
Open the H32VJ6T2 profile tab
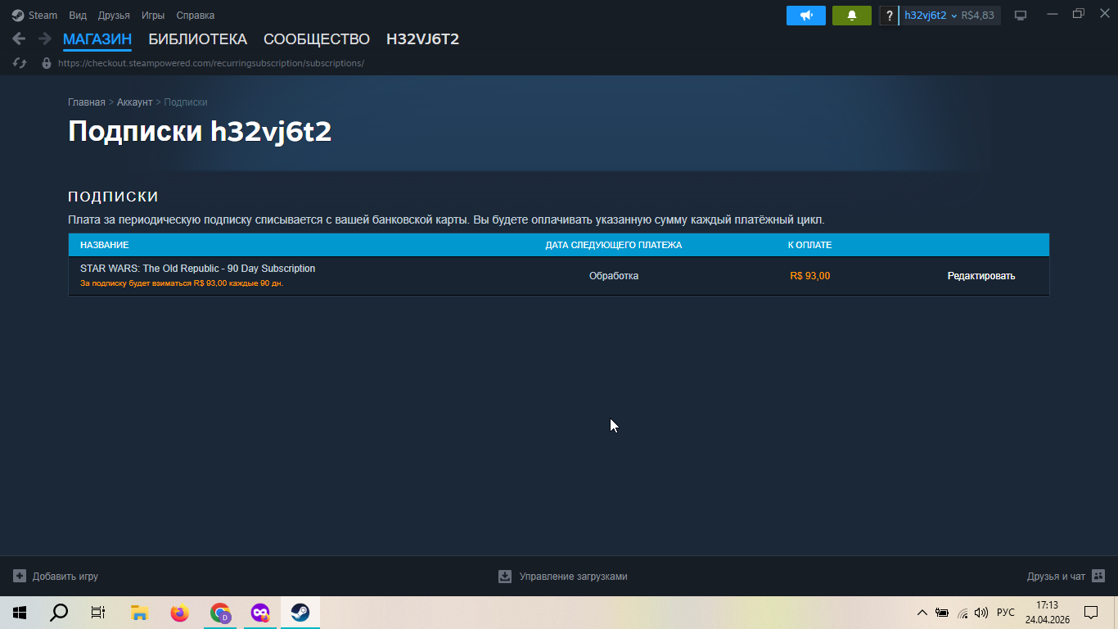(422, 39)
